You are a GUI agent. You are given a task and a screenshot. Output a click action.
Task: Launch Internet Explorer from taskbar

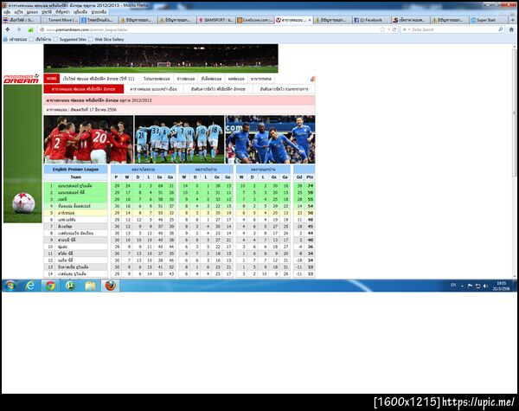coord(30,286)
